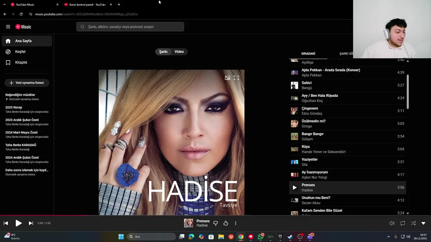Switch to the Video mode
431x242 pixels.
pyautogui.click(x=179, y=52)
